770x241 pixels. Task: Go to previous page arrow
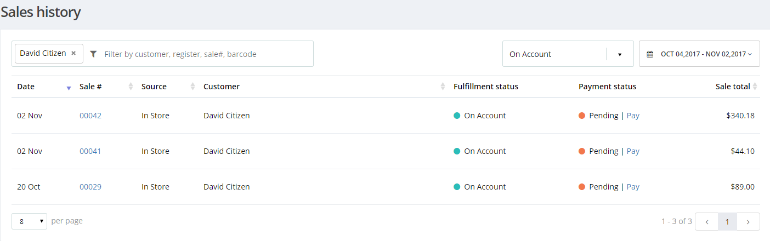(706, 222)
